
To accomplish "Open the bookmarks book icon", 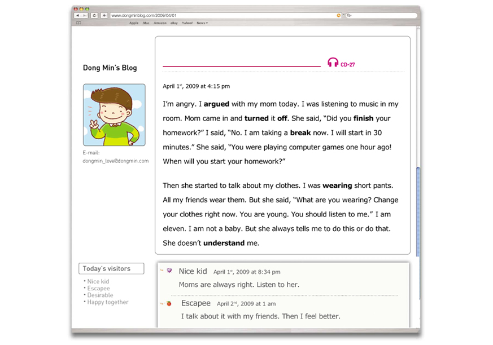I will pos(78,23).
